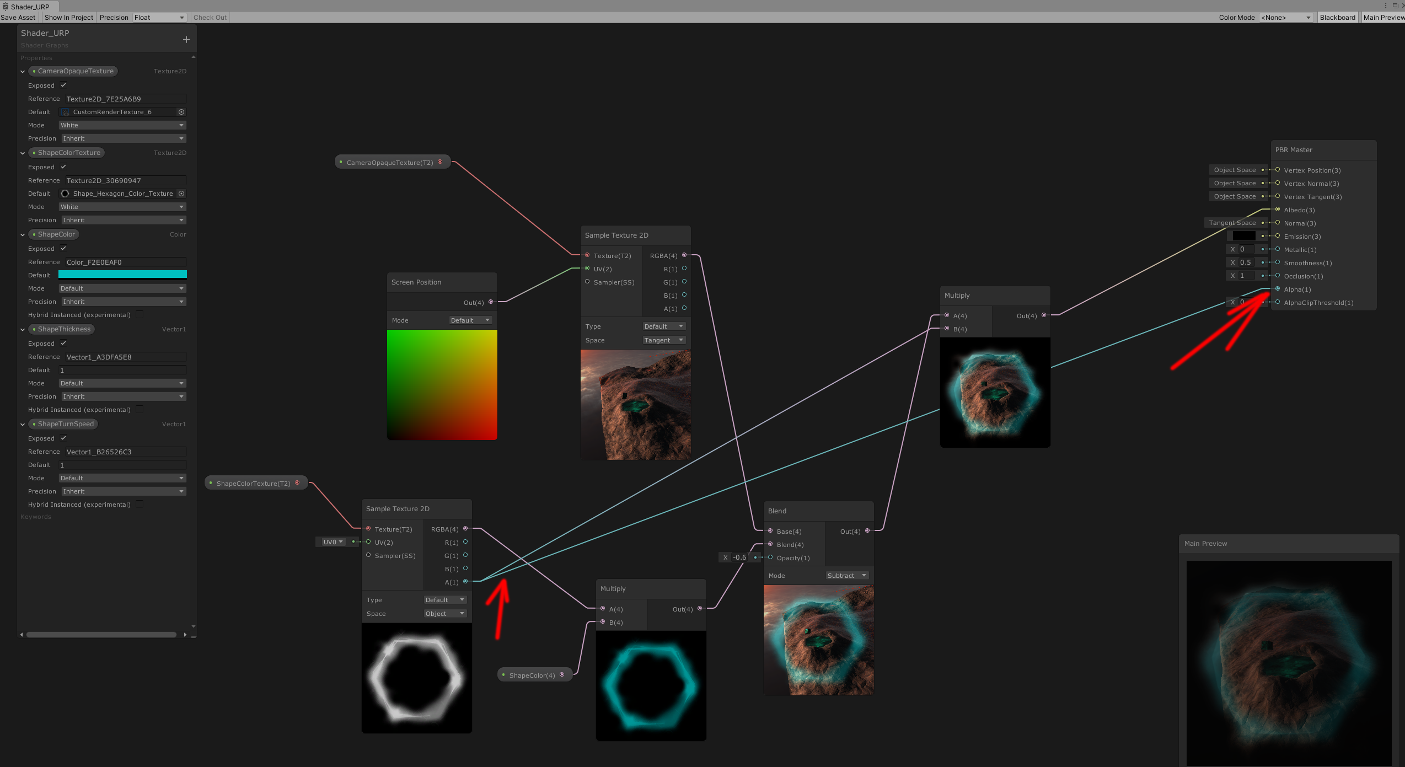This screenshot has width=1405, height=767.
Task: Click output port of ShapeColorTexture(T2) node
Action: (x=297, y=483)
